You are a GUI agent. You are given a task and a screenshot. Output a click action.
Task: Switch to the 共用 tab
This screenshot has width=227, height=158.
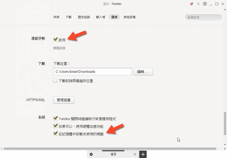(x=56, y=17)
